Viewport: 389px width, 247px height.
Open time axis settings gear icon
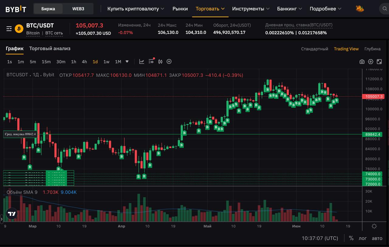[x=374, y=226]
